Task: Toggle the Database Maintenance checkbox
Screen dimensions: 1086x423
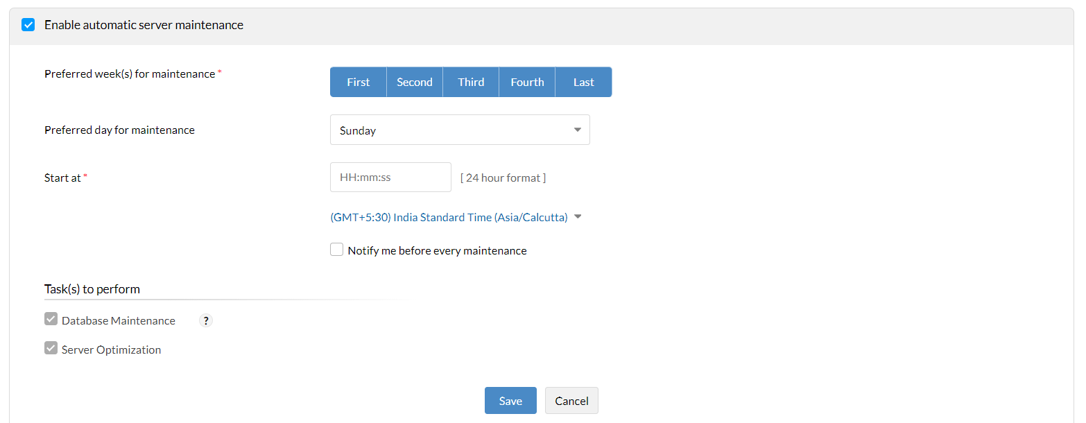Action: tap(51, 319)
